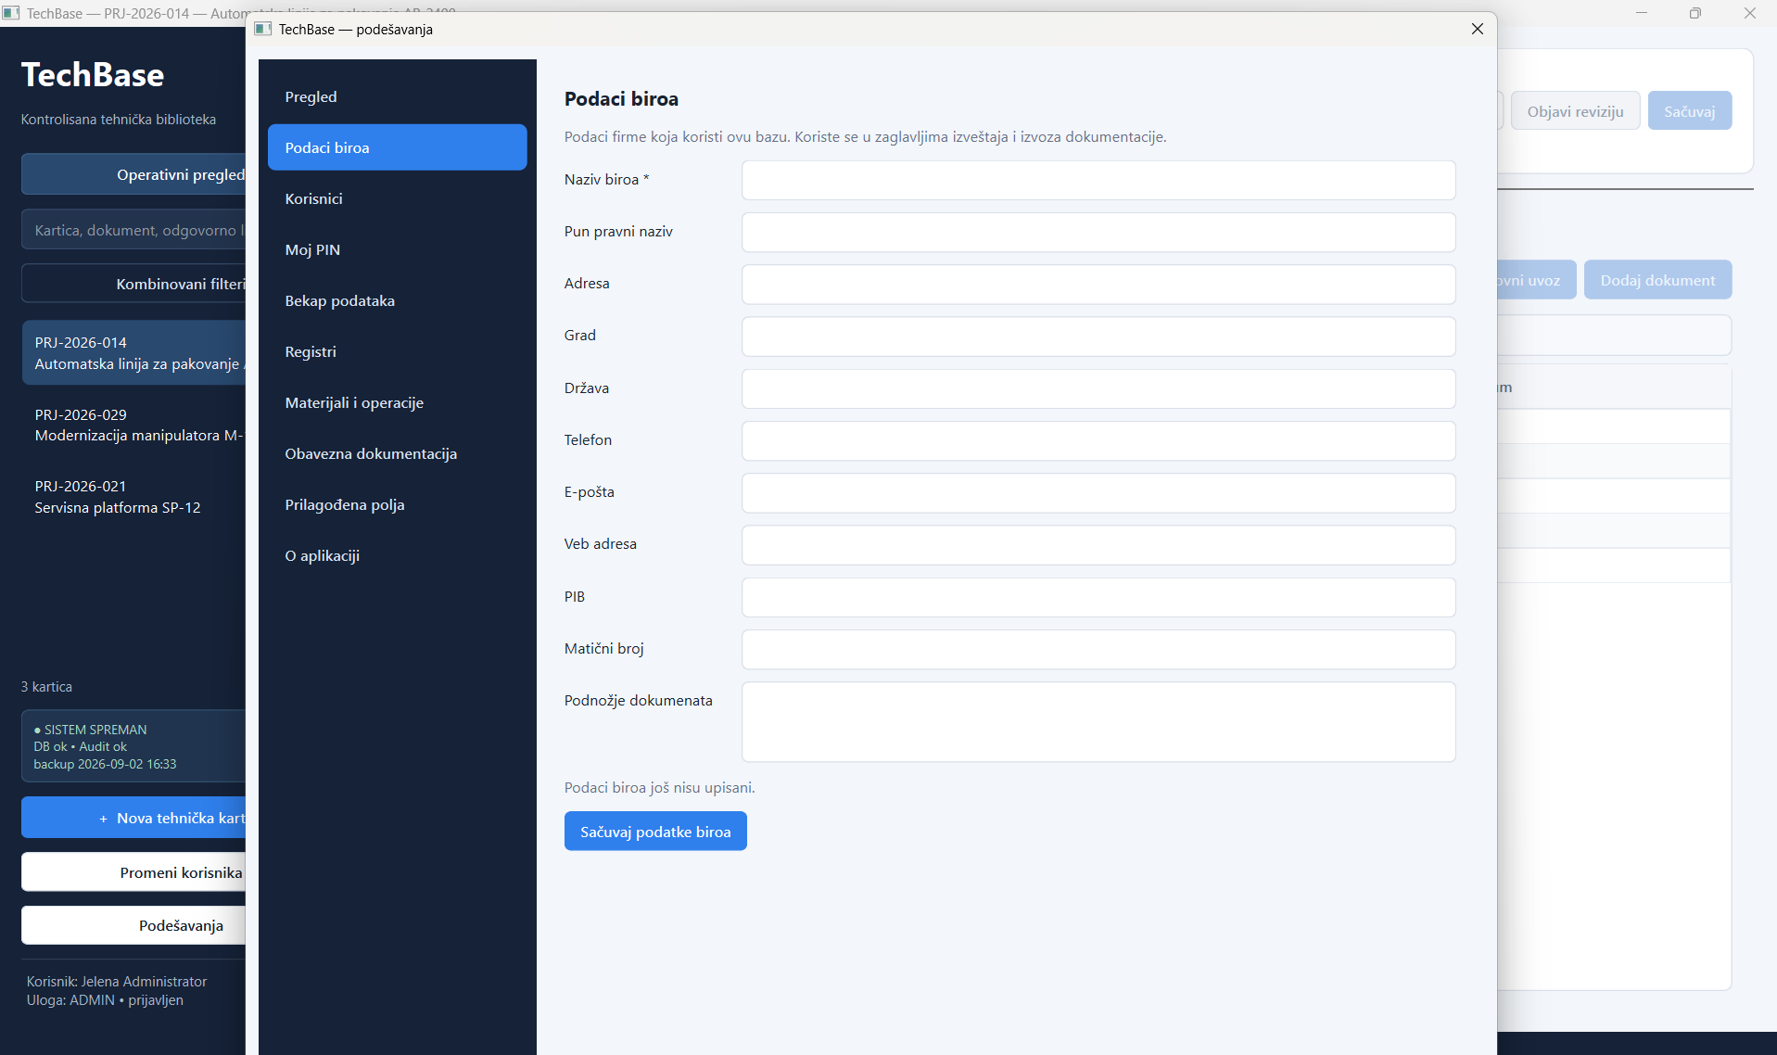This screenshot has height=1055, width=1777.
Task: Click the Telefon input field
Action: pyautogui.click(x=1098, y=440)
